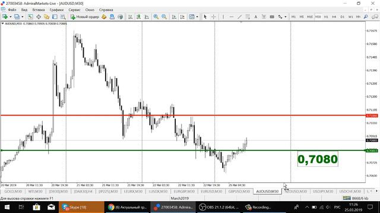The width and height of the screenshot is (380, 213).
Task: Open Skype from the taskbar
Action: (81, 207)
